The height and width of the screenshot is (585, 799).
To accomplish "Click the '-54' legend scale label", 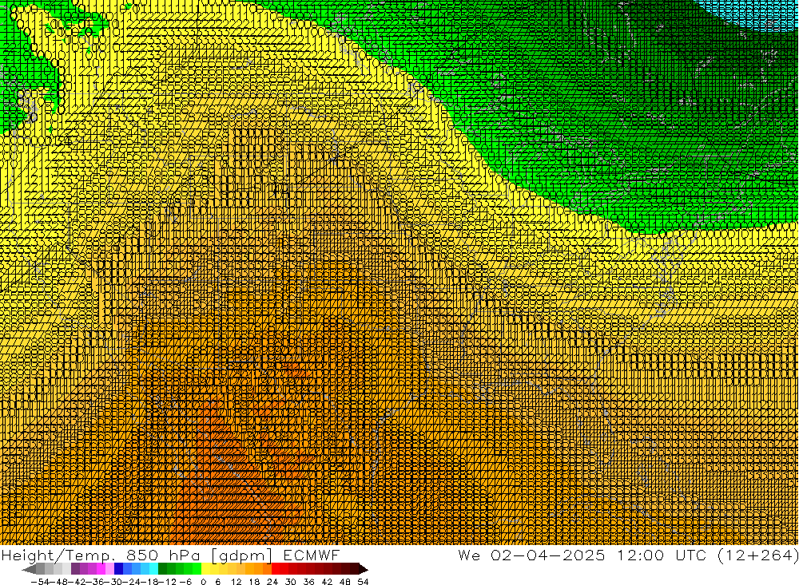I will click(x=40, y=582).
